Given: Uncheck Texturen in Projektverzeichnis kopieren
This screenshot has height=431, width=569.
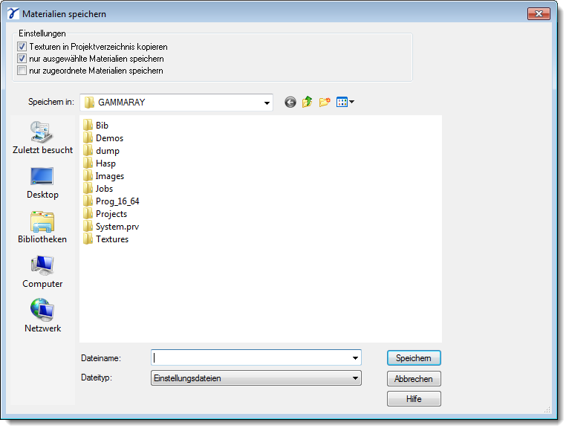Looking at the screenshot, I should click(22, 47).
